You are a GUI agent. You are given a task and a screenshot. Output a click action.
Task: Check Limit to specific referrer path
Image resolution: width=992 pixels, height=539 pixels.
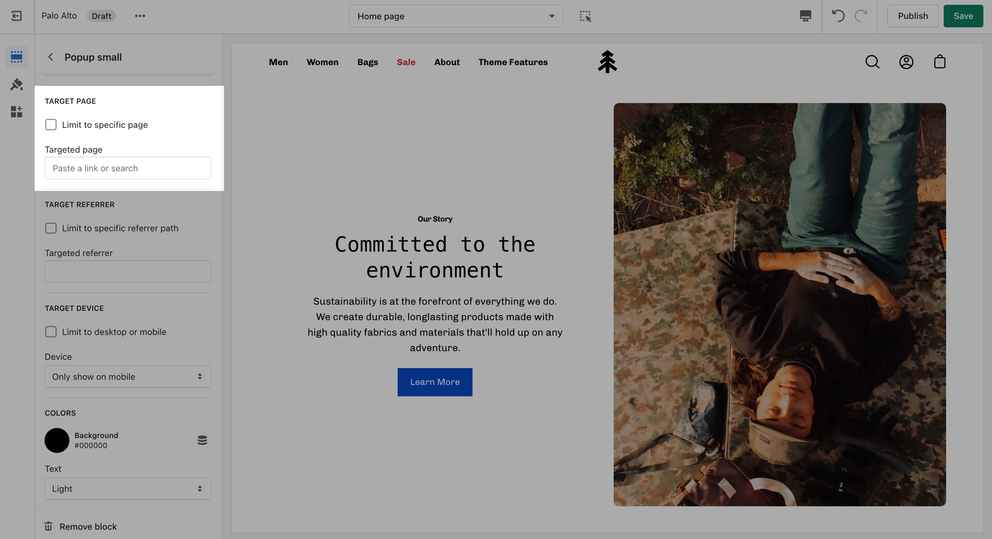51,228
